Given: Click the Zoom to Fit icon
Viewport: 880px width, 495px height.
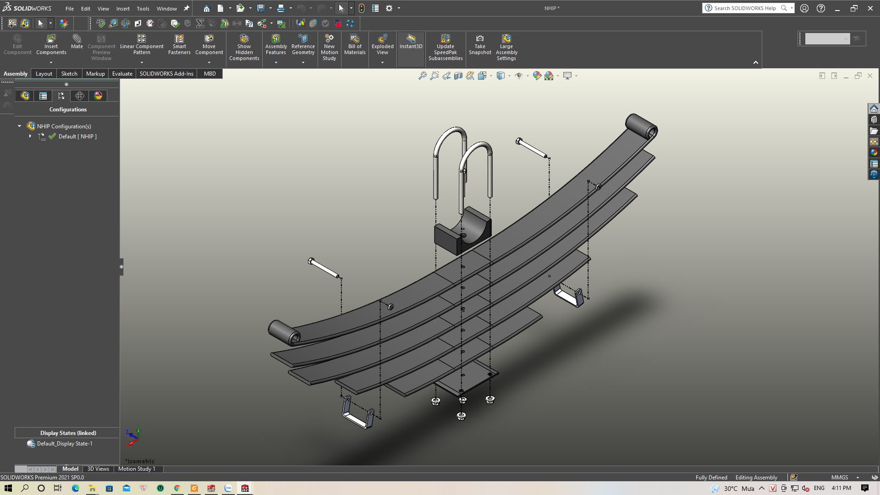Looking at the screenshot, I should pyautogui.click(x=423, y=76).
